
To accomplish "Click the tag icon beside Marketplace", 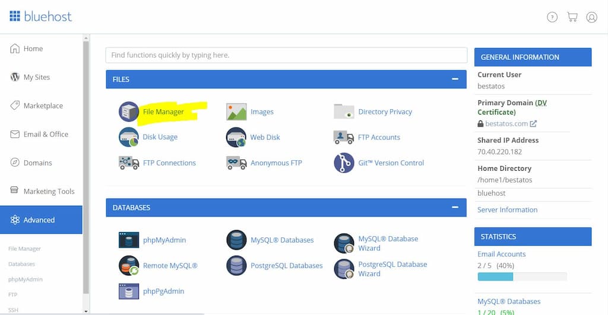I will point(15,106).
